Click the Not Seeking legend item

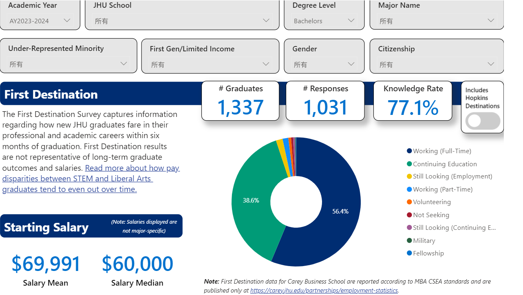pos(430,215)
